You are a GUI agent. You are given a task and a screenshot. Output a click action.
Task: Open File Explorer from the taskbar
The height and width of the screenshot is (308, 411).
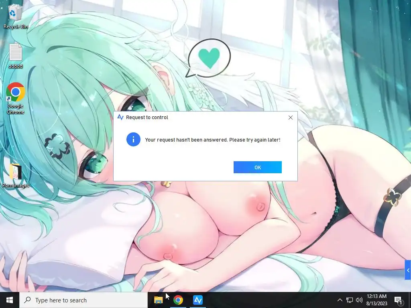click(x=158, y=300)
